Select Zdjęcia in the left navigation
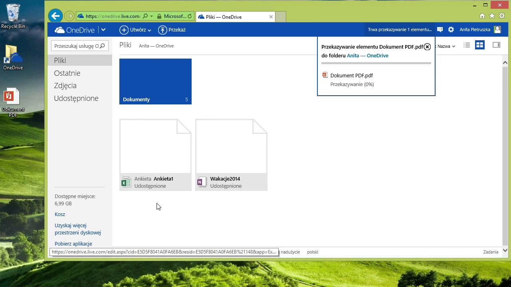The image size is (511, 287). [x=65, y=85]
